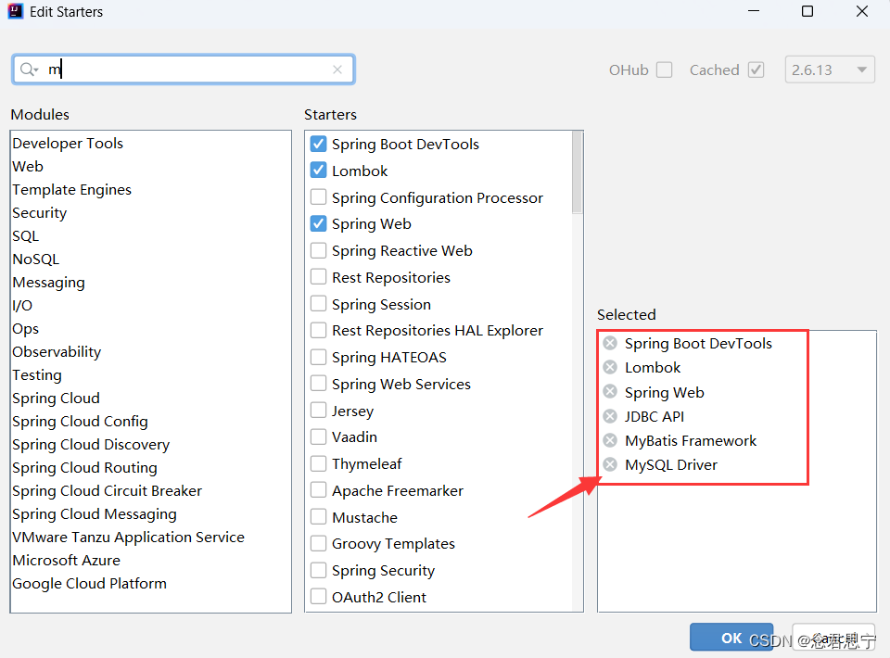Screen dimensions: 890x658
Task: Select the Messaging module
Action: 49,283
